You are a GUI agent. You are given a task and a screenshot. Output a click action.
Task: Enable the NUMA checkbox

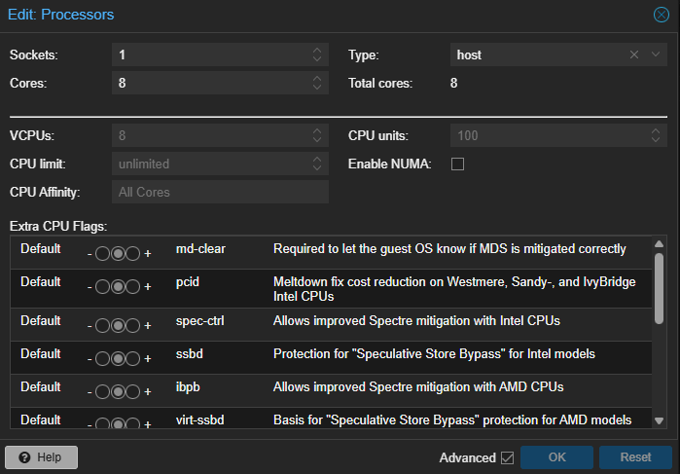point(457,164)
